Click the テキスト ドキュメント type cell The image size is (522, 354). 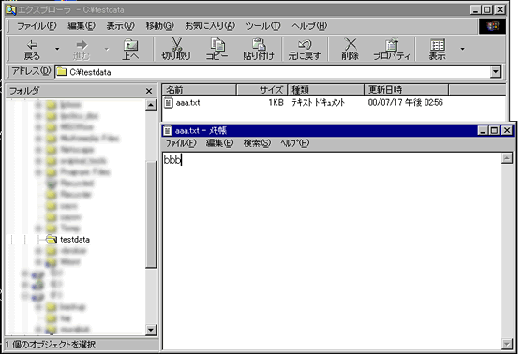(319, 103)
